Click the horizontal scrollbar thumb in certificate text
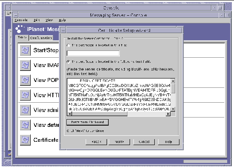 (100, 114)
